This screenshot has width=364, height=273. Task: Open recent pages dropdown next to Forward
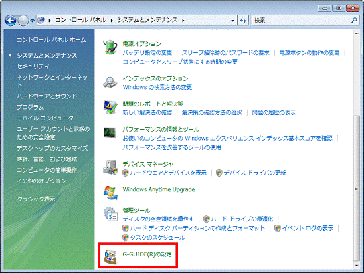click(33, 21)
